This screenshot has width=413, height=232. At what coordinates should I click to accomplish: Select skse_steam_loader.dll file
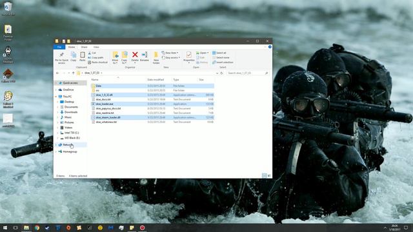[152, 117]
